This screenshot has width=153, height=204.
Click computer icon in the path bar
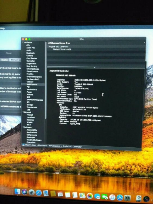point(23,145)
